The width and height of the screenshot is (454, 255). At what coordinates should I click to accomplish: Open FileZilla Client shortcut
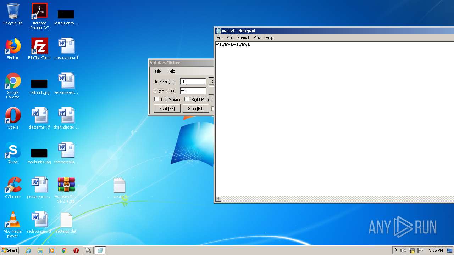pos(39,49)
